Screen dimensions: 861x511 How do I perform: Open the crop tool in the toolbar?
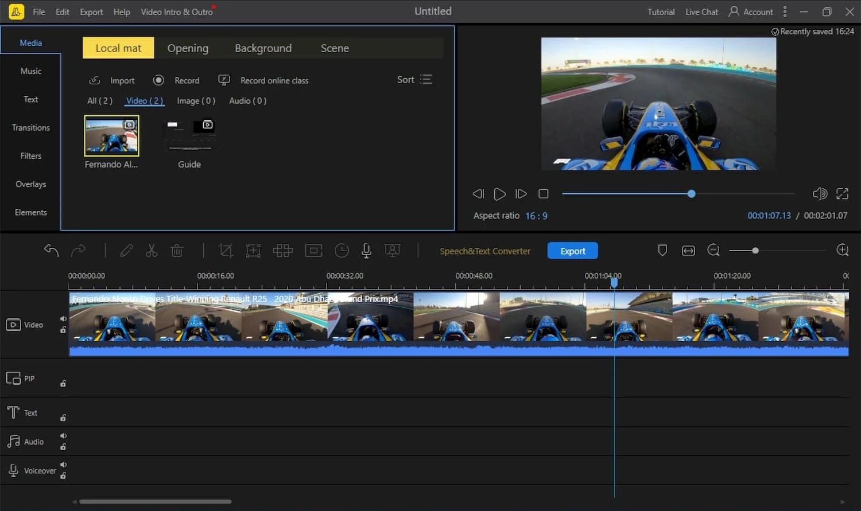pyautogui.click(x=225, y=251)
